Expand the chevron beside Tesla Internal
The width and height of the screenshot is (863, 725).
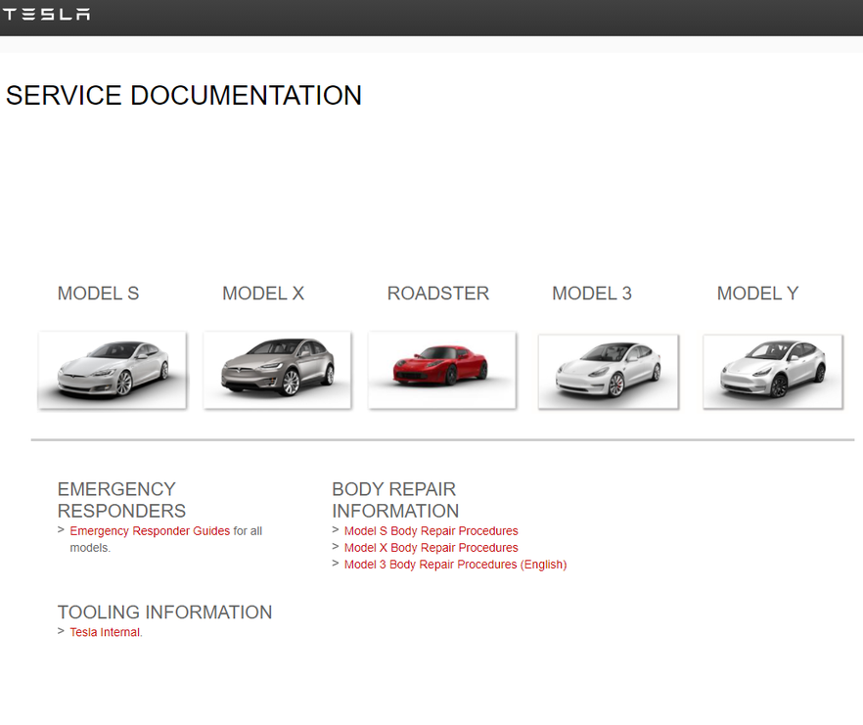tap(61, 632)
